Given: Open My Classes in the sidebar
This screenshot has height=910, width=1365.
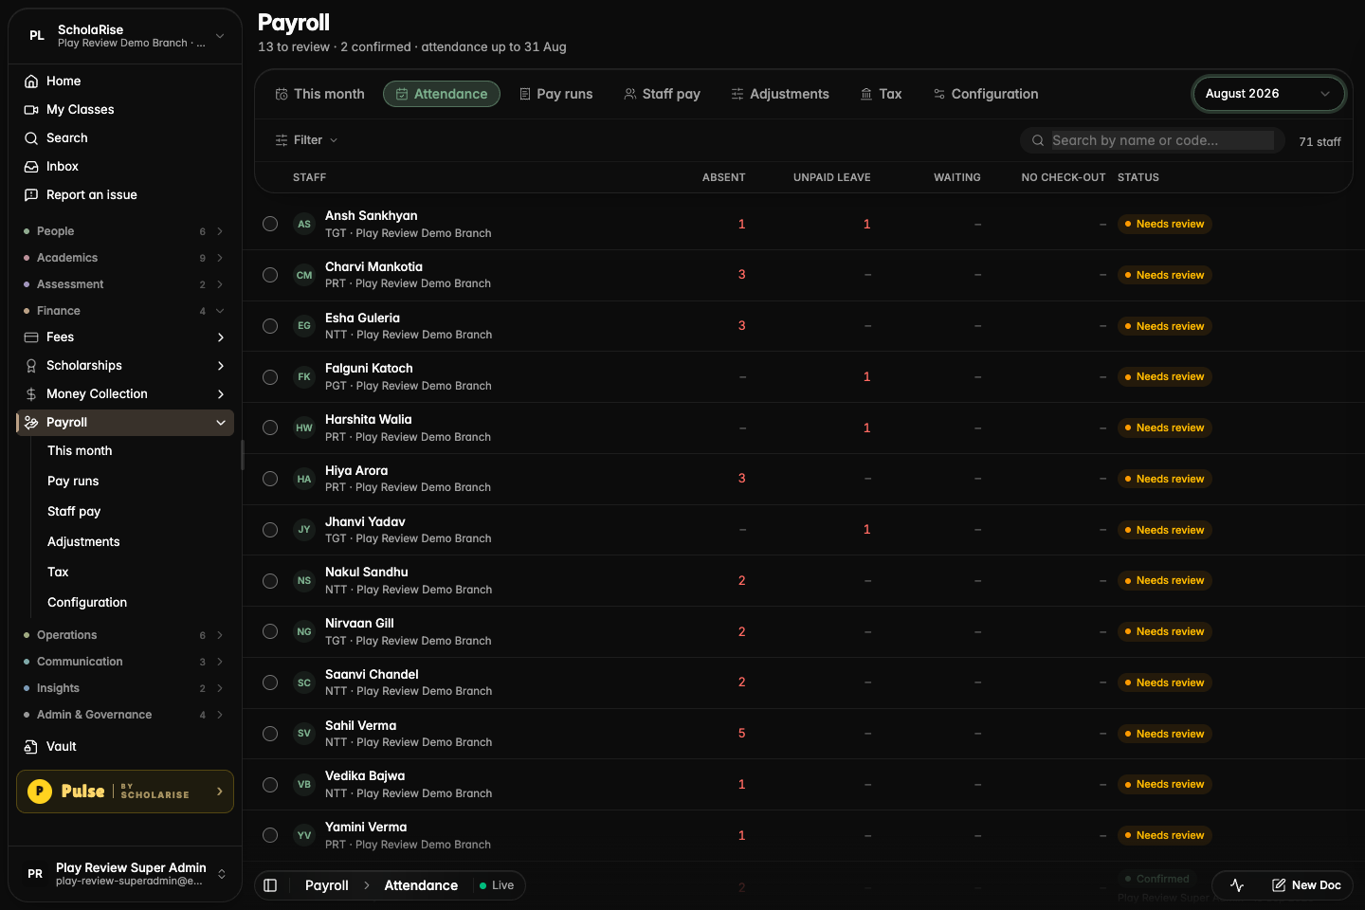Looking at the screenshot, I should (x=125, y=110).
